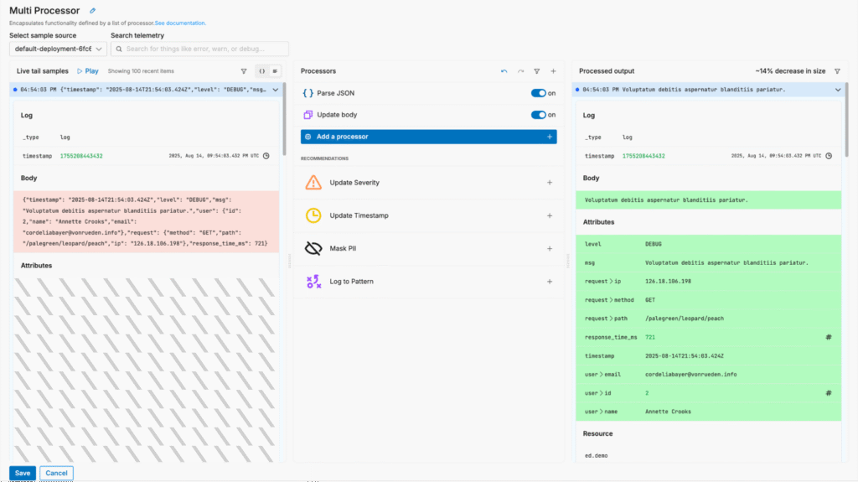858x482 pixels.
Task: Collapse the Live tail log entry chevron
Action: click(x=277, y=89)
